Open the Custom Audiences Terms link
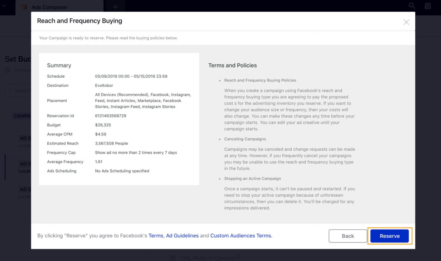441x261 pixels. click(241, 236)
